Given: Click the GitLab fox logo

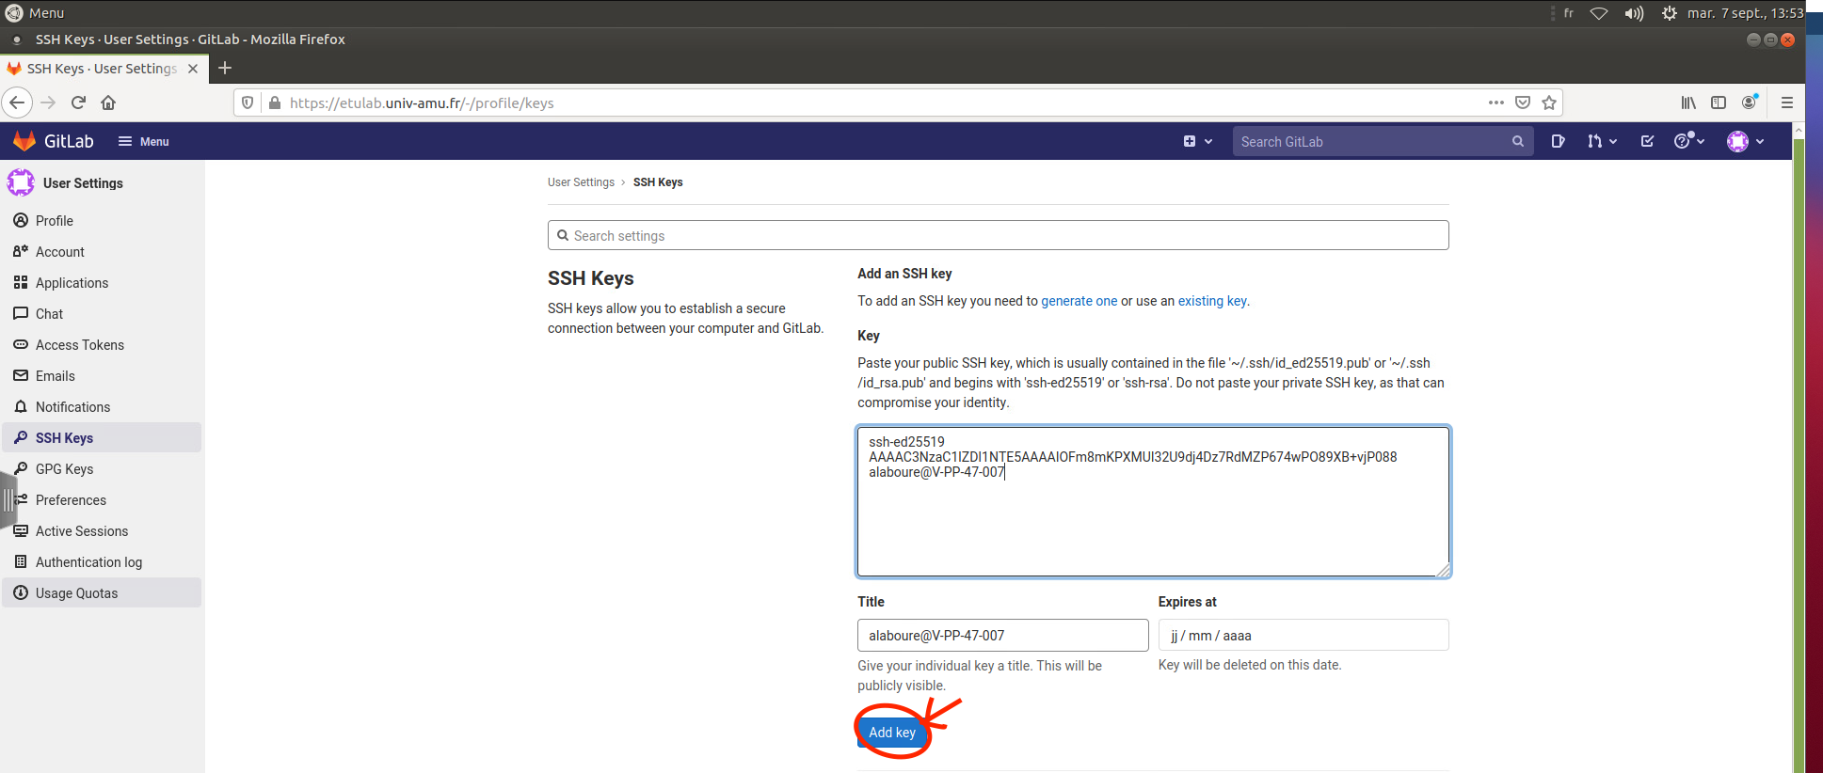Looking at the screenshot, I should pyautogui.click(x=24, y=141).
